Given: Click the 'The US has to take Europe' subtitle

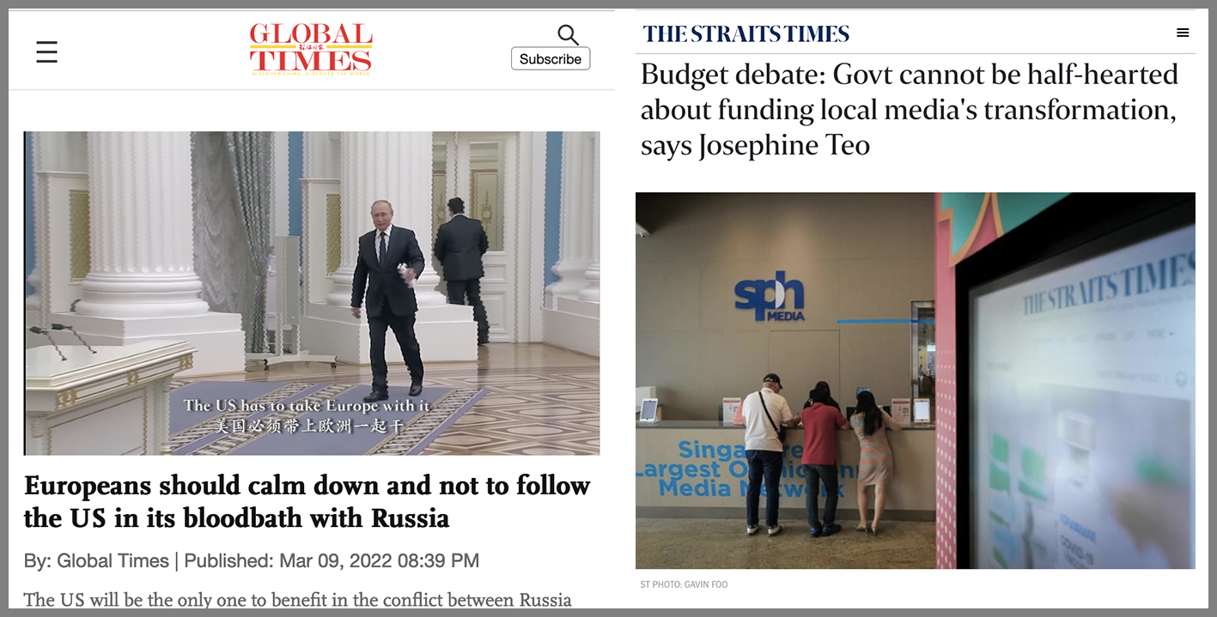Looking at the screenshot, I should pos(307,405).
